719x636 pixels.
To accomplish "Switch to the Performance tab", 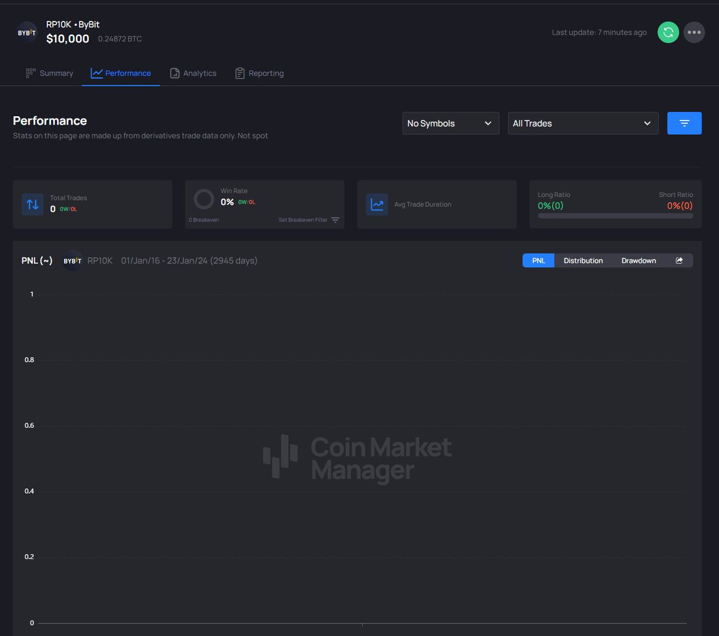I will tap(120, 73).
